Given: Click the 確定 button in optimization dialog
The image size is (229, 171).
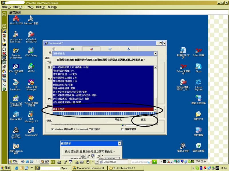Looking at the screenshot, I should [143, 119].
